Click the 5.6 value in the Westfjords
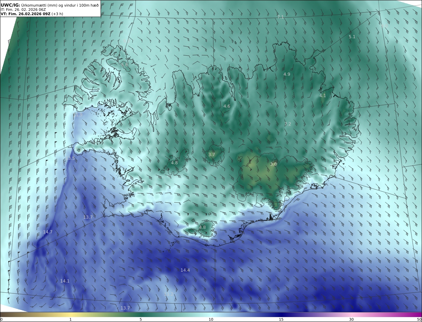This screenshot has width=422, height=322. coord(125,65)
